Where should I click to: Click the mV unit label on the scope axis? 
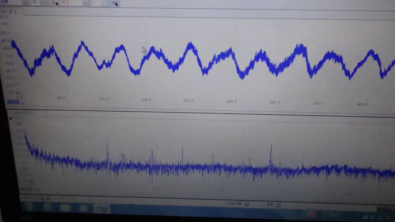coord(5,24)
